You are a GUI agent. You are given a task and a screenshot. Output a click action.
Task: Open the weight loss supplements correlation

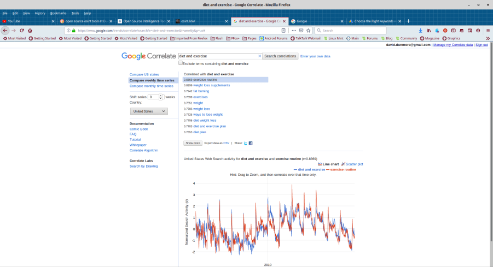pyautogui.click(x=211, y=85)
